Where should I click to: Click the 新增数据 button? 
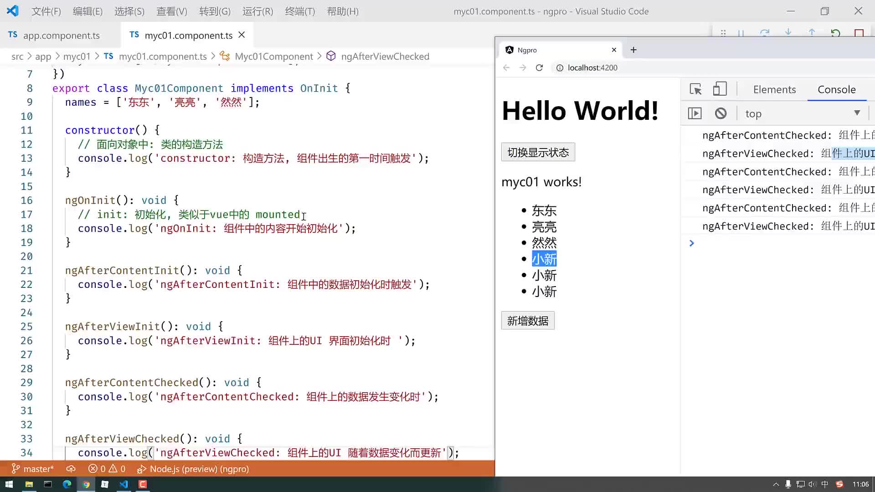tap(528, 321)
